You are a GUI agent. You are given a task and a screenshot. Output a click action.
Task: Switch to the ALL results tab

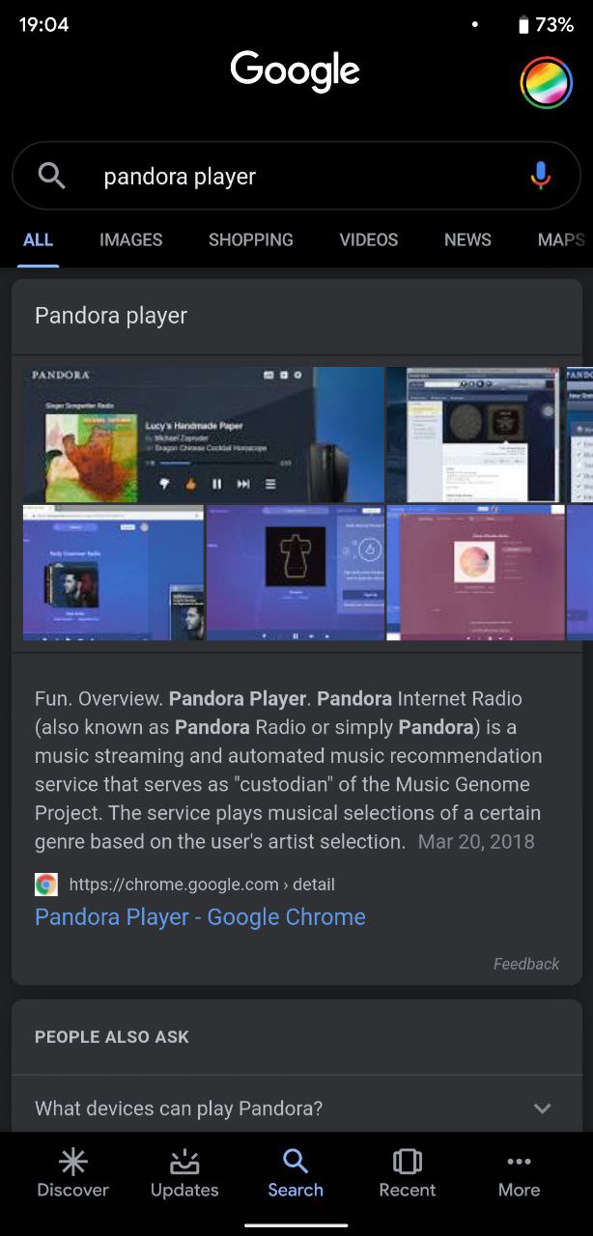[x=38, y=239]
